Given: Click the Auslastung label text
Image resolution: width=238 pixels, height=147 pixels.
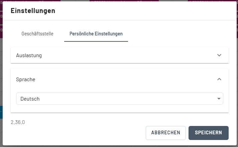Looking at the screenshot, I should [29, 55].
